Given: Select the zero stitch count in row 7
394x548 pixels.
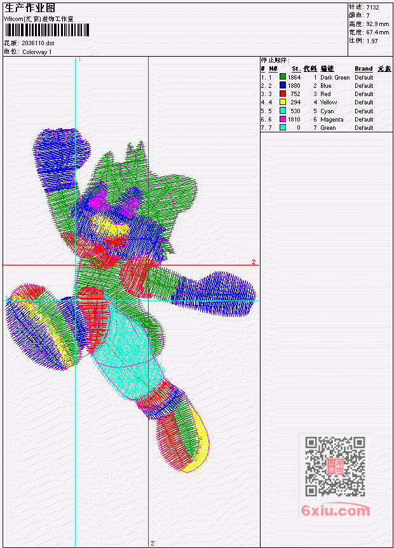Looking at the screenshot, I should (x=299, y=128).
